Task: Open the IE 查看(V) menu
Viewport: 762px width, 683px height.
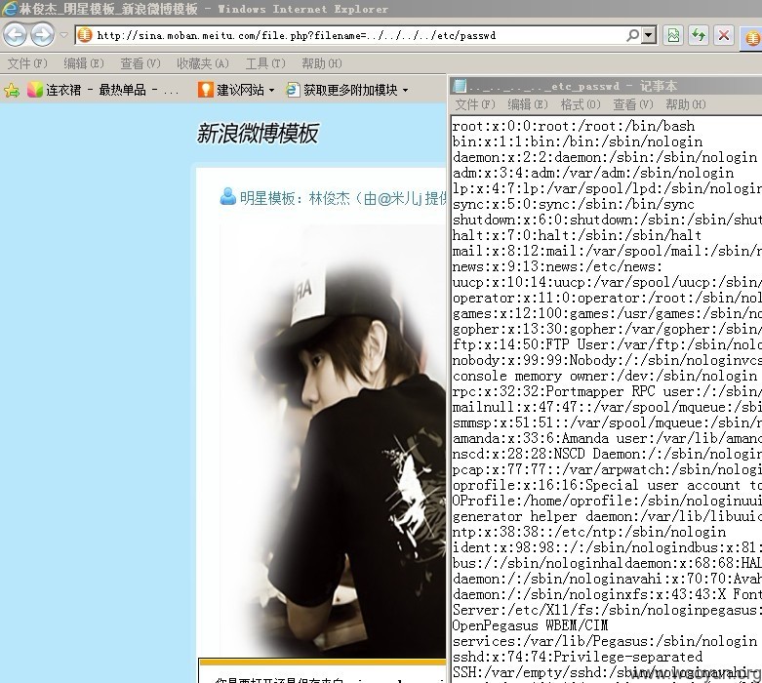Action: (140, 63)
